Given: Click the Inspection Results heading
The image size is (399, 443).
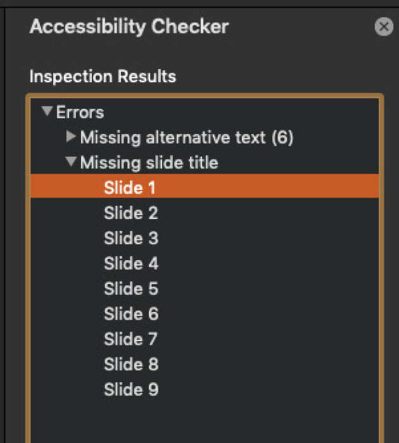Looking at the screenshot, I should (x=103, y=77).
